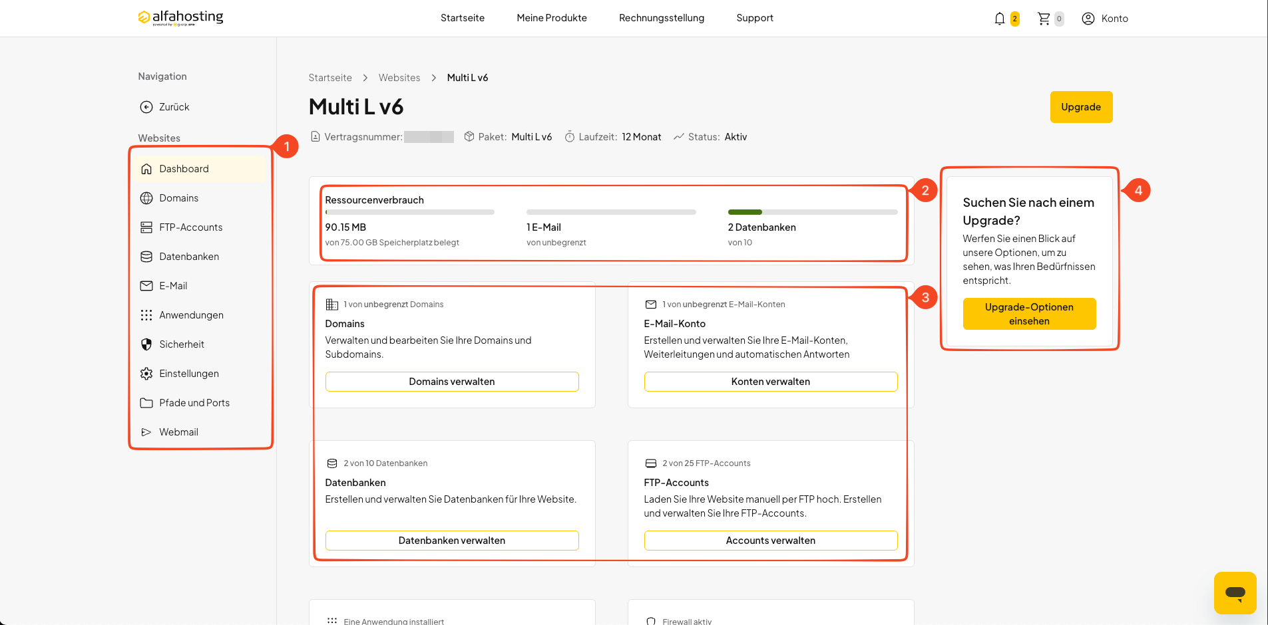Click the FTP-Accounts card icon
Image resolution: width=1268 pixels, height=625 pixels.
pos(651,463)
